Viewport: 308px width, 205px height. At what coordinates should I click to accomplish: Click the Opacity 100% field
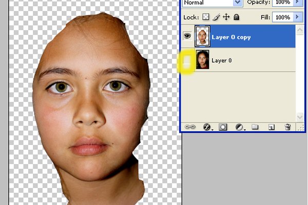point(283,3)
